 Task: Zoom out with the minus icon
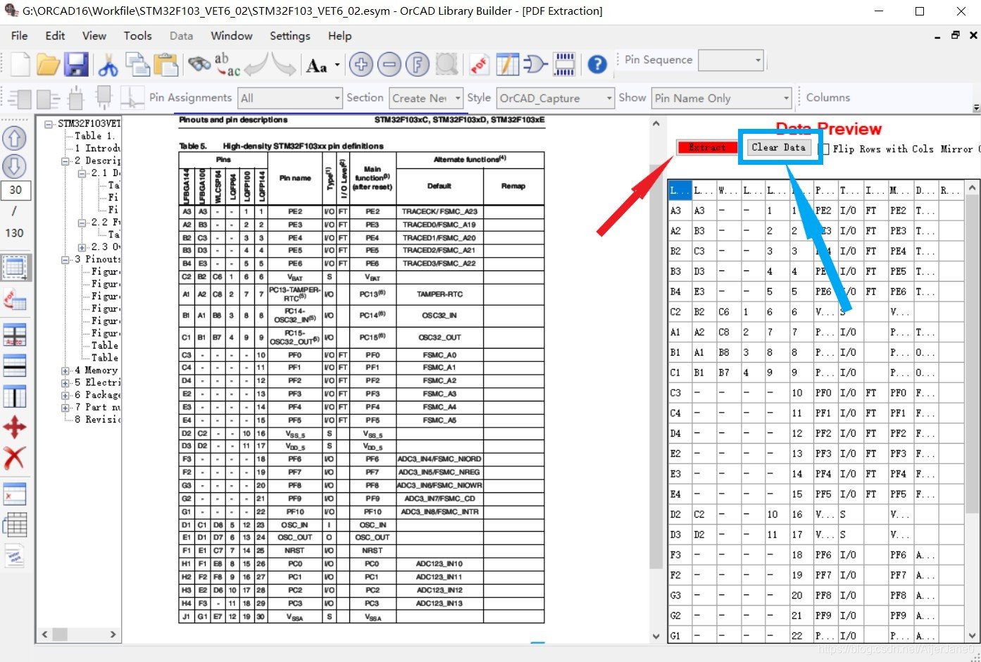(x=389, y=65)
